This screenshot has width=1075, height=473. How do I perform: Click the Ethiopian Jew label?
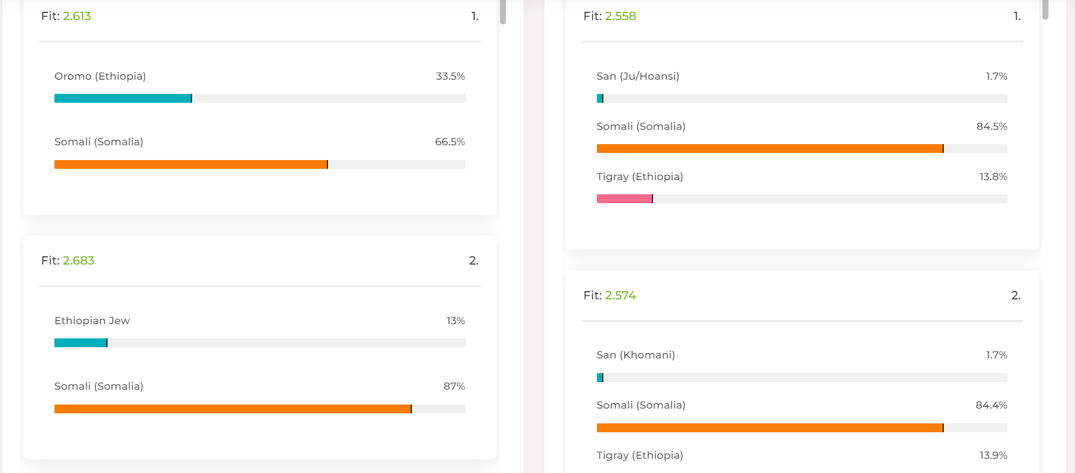pos(92,321)
